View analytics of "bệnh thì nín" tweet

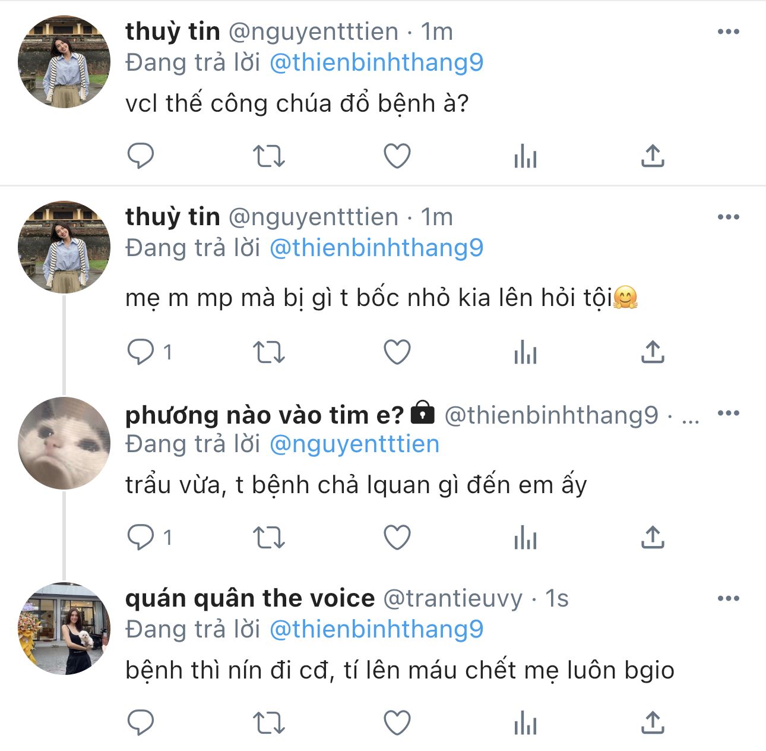pyautogui.click(x=526, y=723)
